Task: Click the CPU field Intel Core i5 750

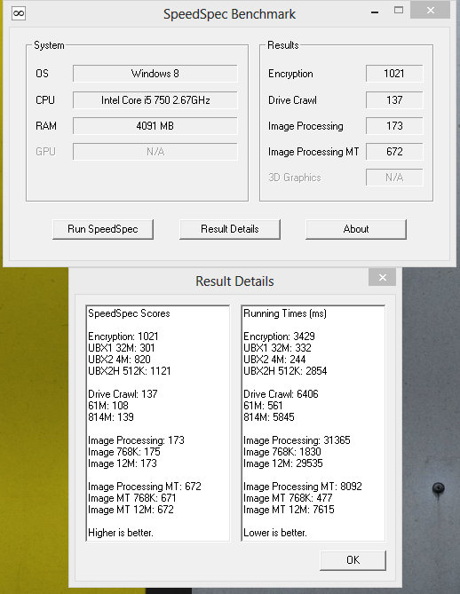Action: (155, 100)
